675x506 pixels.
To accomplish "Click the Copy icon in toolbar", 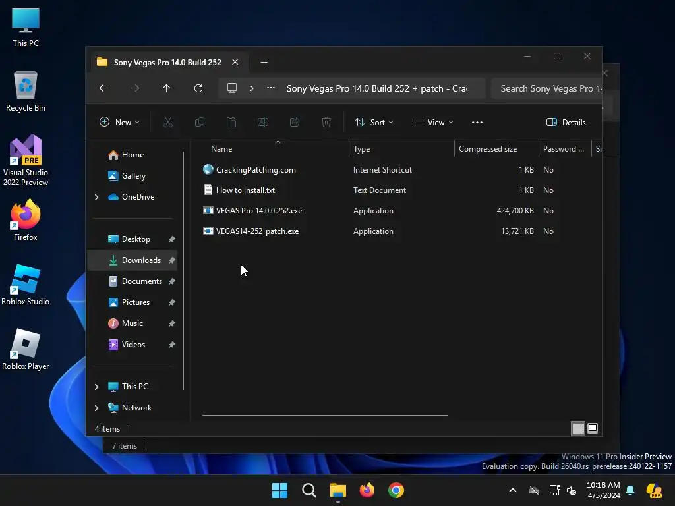I will click(200, 122).
